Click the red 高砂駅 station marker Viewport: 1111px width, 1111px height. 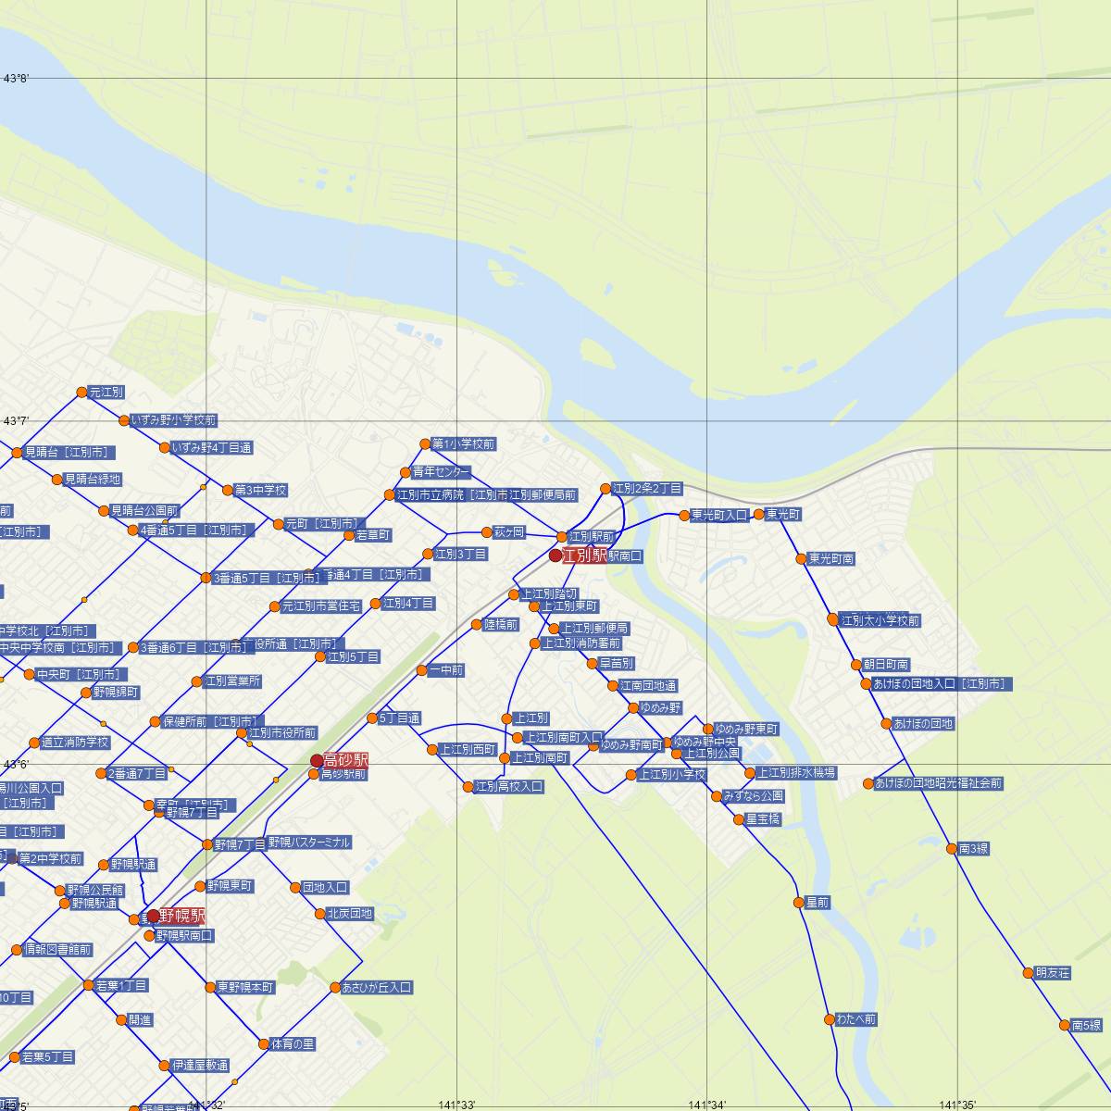pos(317,760)
